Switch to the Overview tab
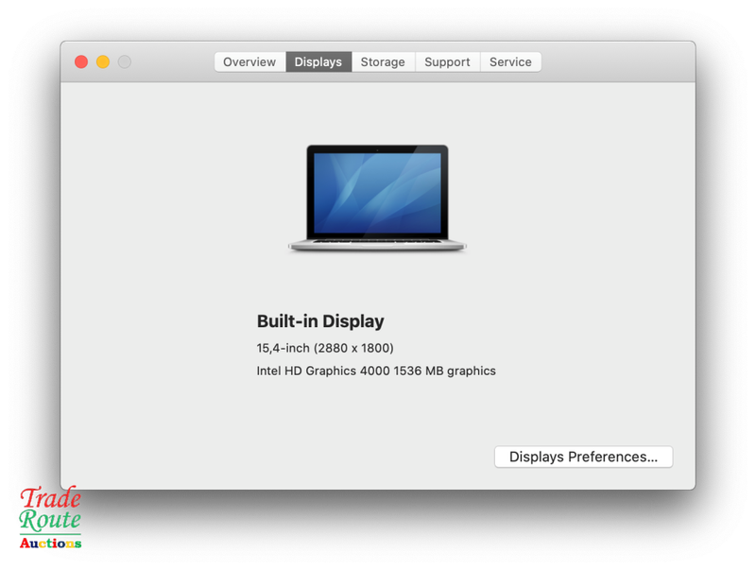This screenshot has width=756, height=570. 249,62
